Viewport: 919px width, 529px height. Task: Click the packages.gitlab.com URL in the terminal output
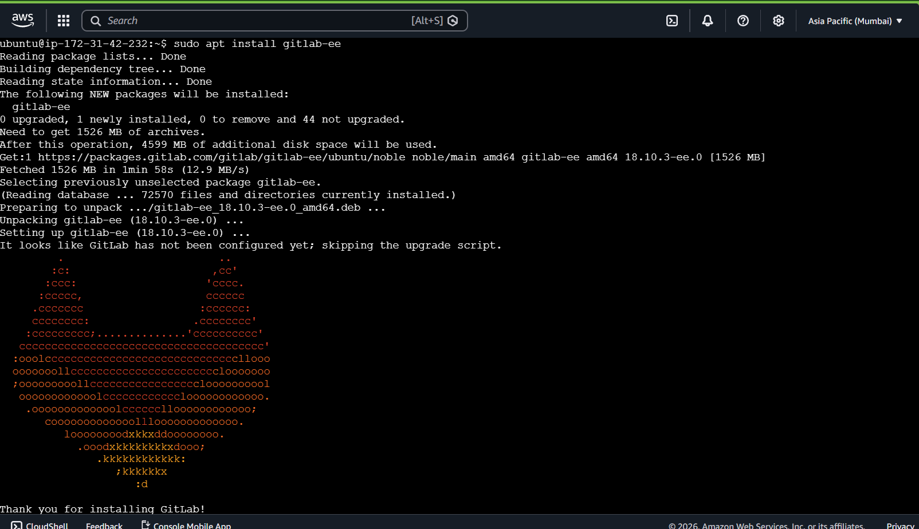(x=221, y=157)
